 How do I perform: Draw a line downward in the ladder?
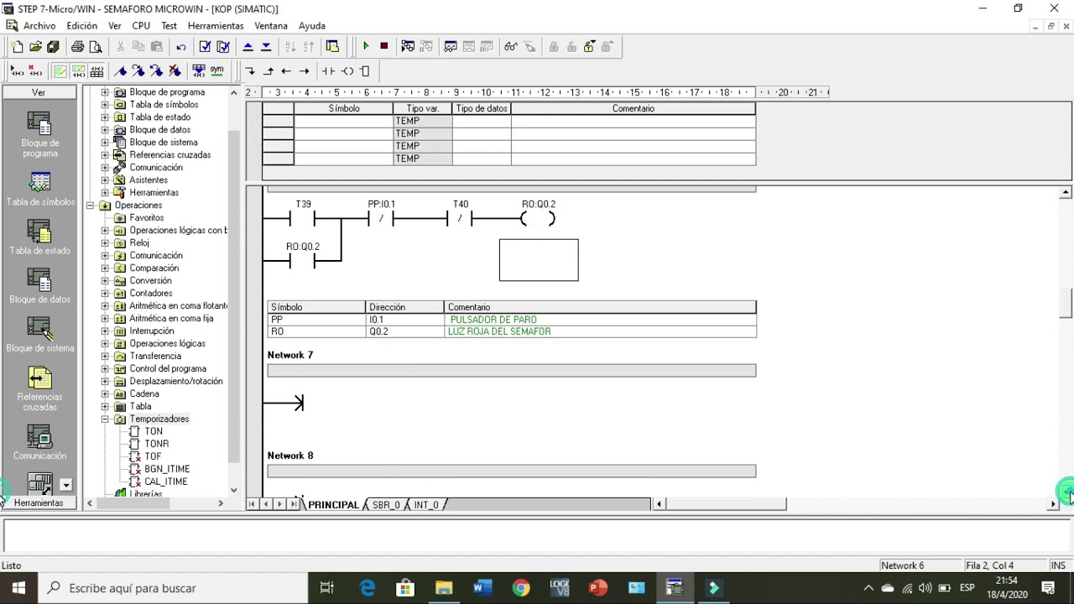tap(250, 71)
